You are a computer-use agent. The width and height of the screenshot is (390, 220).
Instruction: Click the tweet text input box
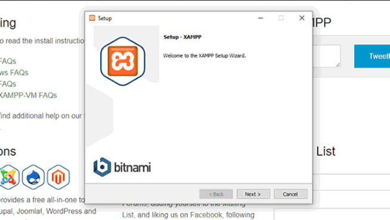pyautogui.click(x=327, y=56)
